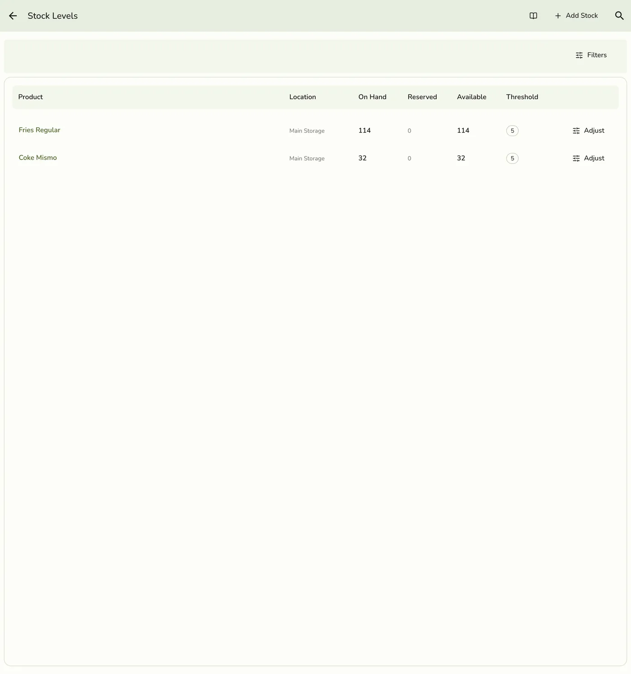631x674 pixels.
Task: Open the Filters panel
Action: (591, 55)
